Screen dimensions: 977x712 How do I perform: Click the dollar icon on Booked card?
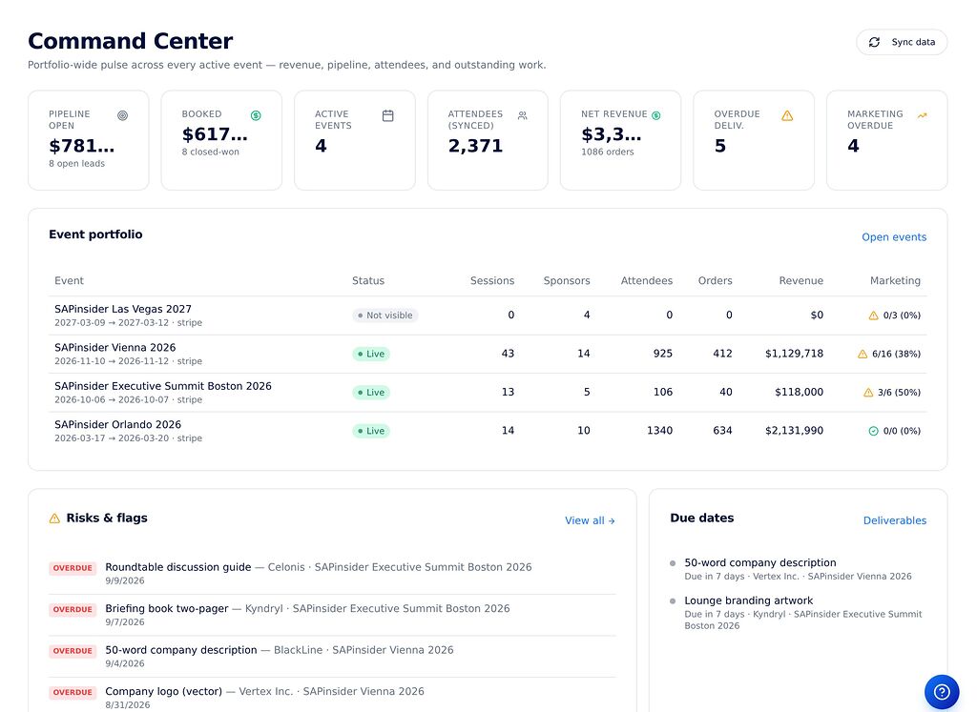click(256, 115)
